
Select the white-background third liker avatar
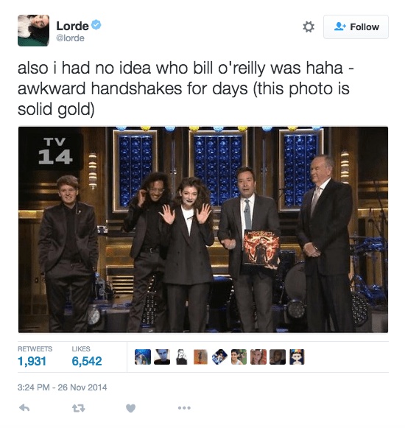click(181, 357)
